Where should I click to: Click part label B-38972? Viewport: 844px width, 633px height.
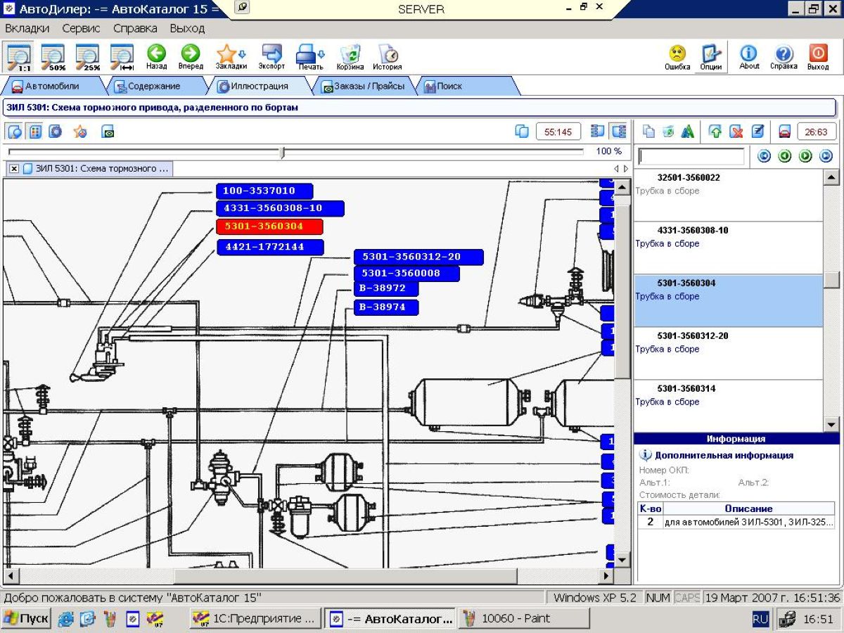pos(385,288)
